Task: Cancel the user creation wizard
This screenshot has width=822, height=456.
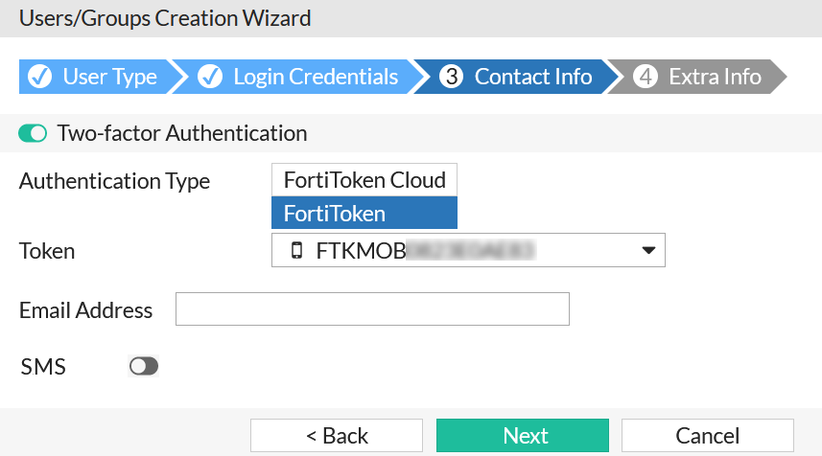Action: pos(707,436)
